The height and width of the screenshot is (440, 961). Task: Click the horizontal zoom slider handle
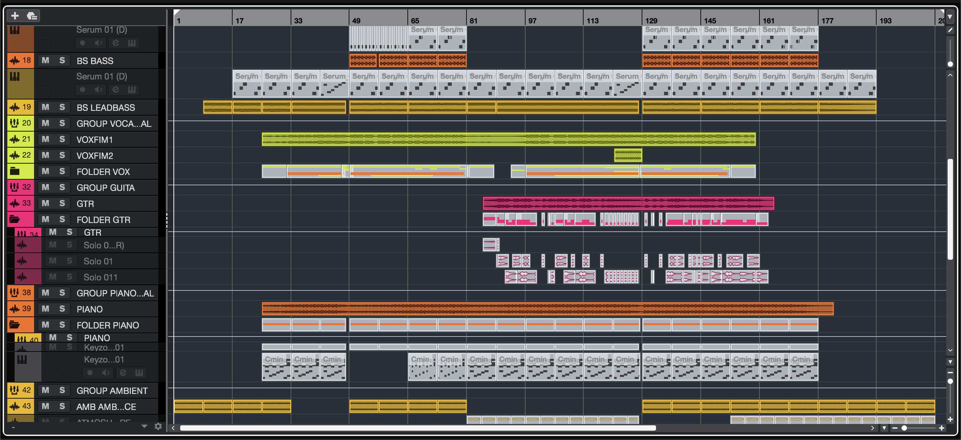point(904,428)
